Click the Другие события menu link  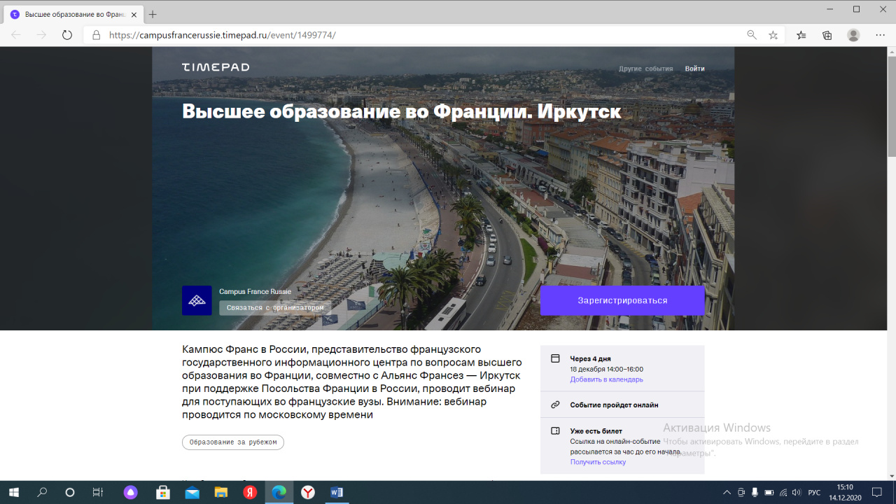coord(645,69)
